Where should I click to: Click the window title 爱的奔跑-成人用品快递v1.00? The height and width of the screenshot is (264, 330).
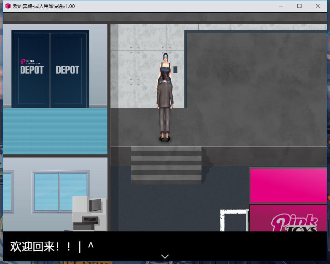[44, 6]
